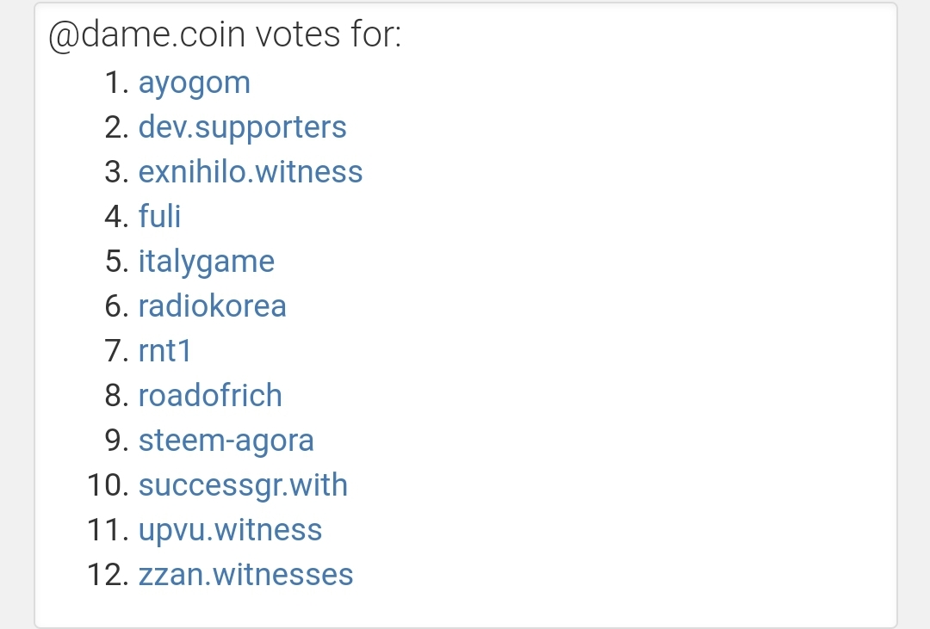Click the dev.supporters link
The width and height of the screenshot is (930, 629).
click(x=243, y=127)
